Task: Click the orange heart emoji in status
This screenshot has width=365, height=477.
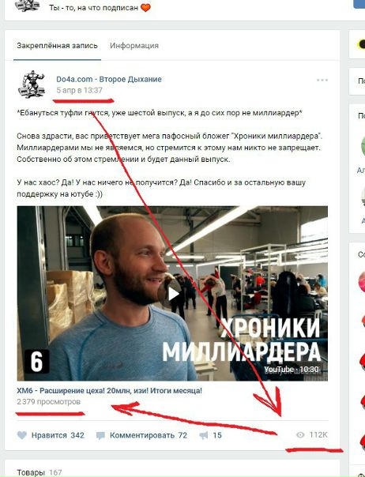Action: (x=145, y=8)
